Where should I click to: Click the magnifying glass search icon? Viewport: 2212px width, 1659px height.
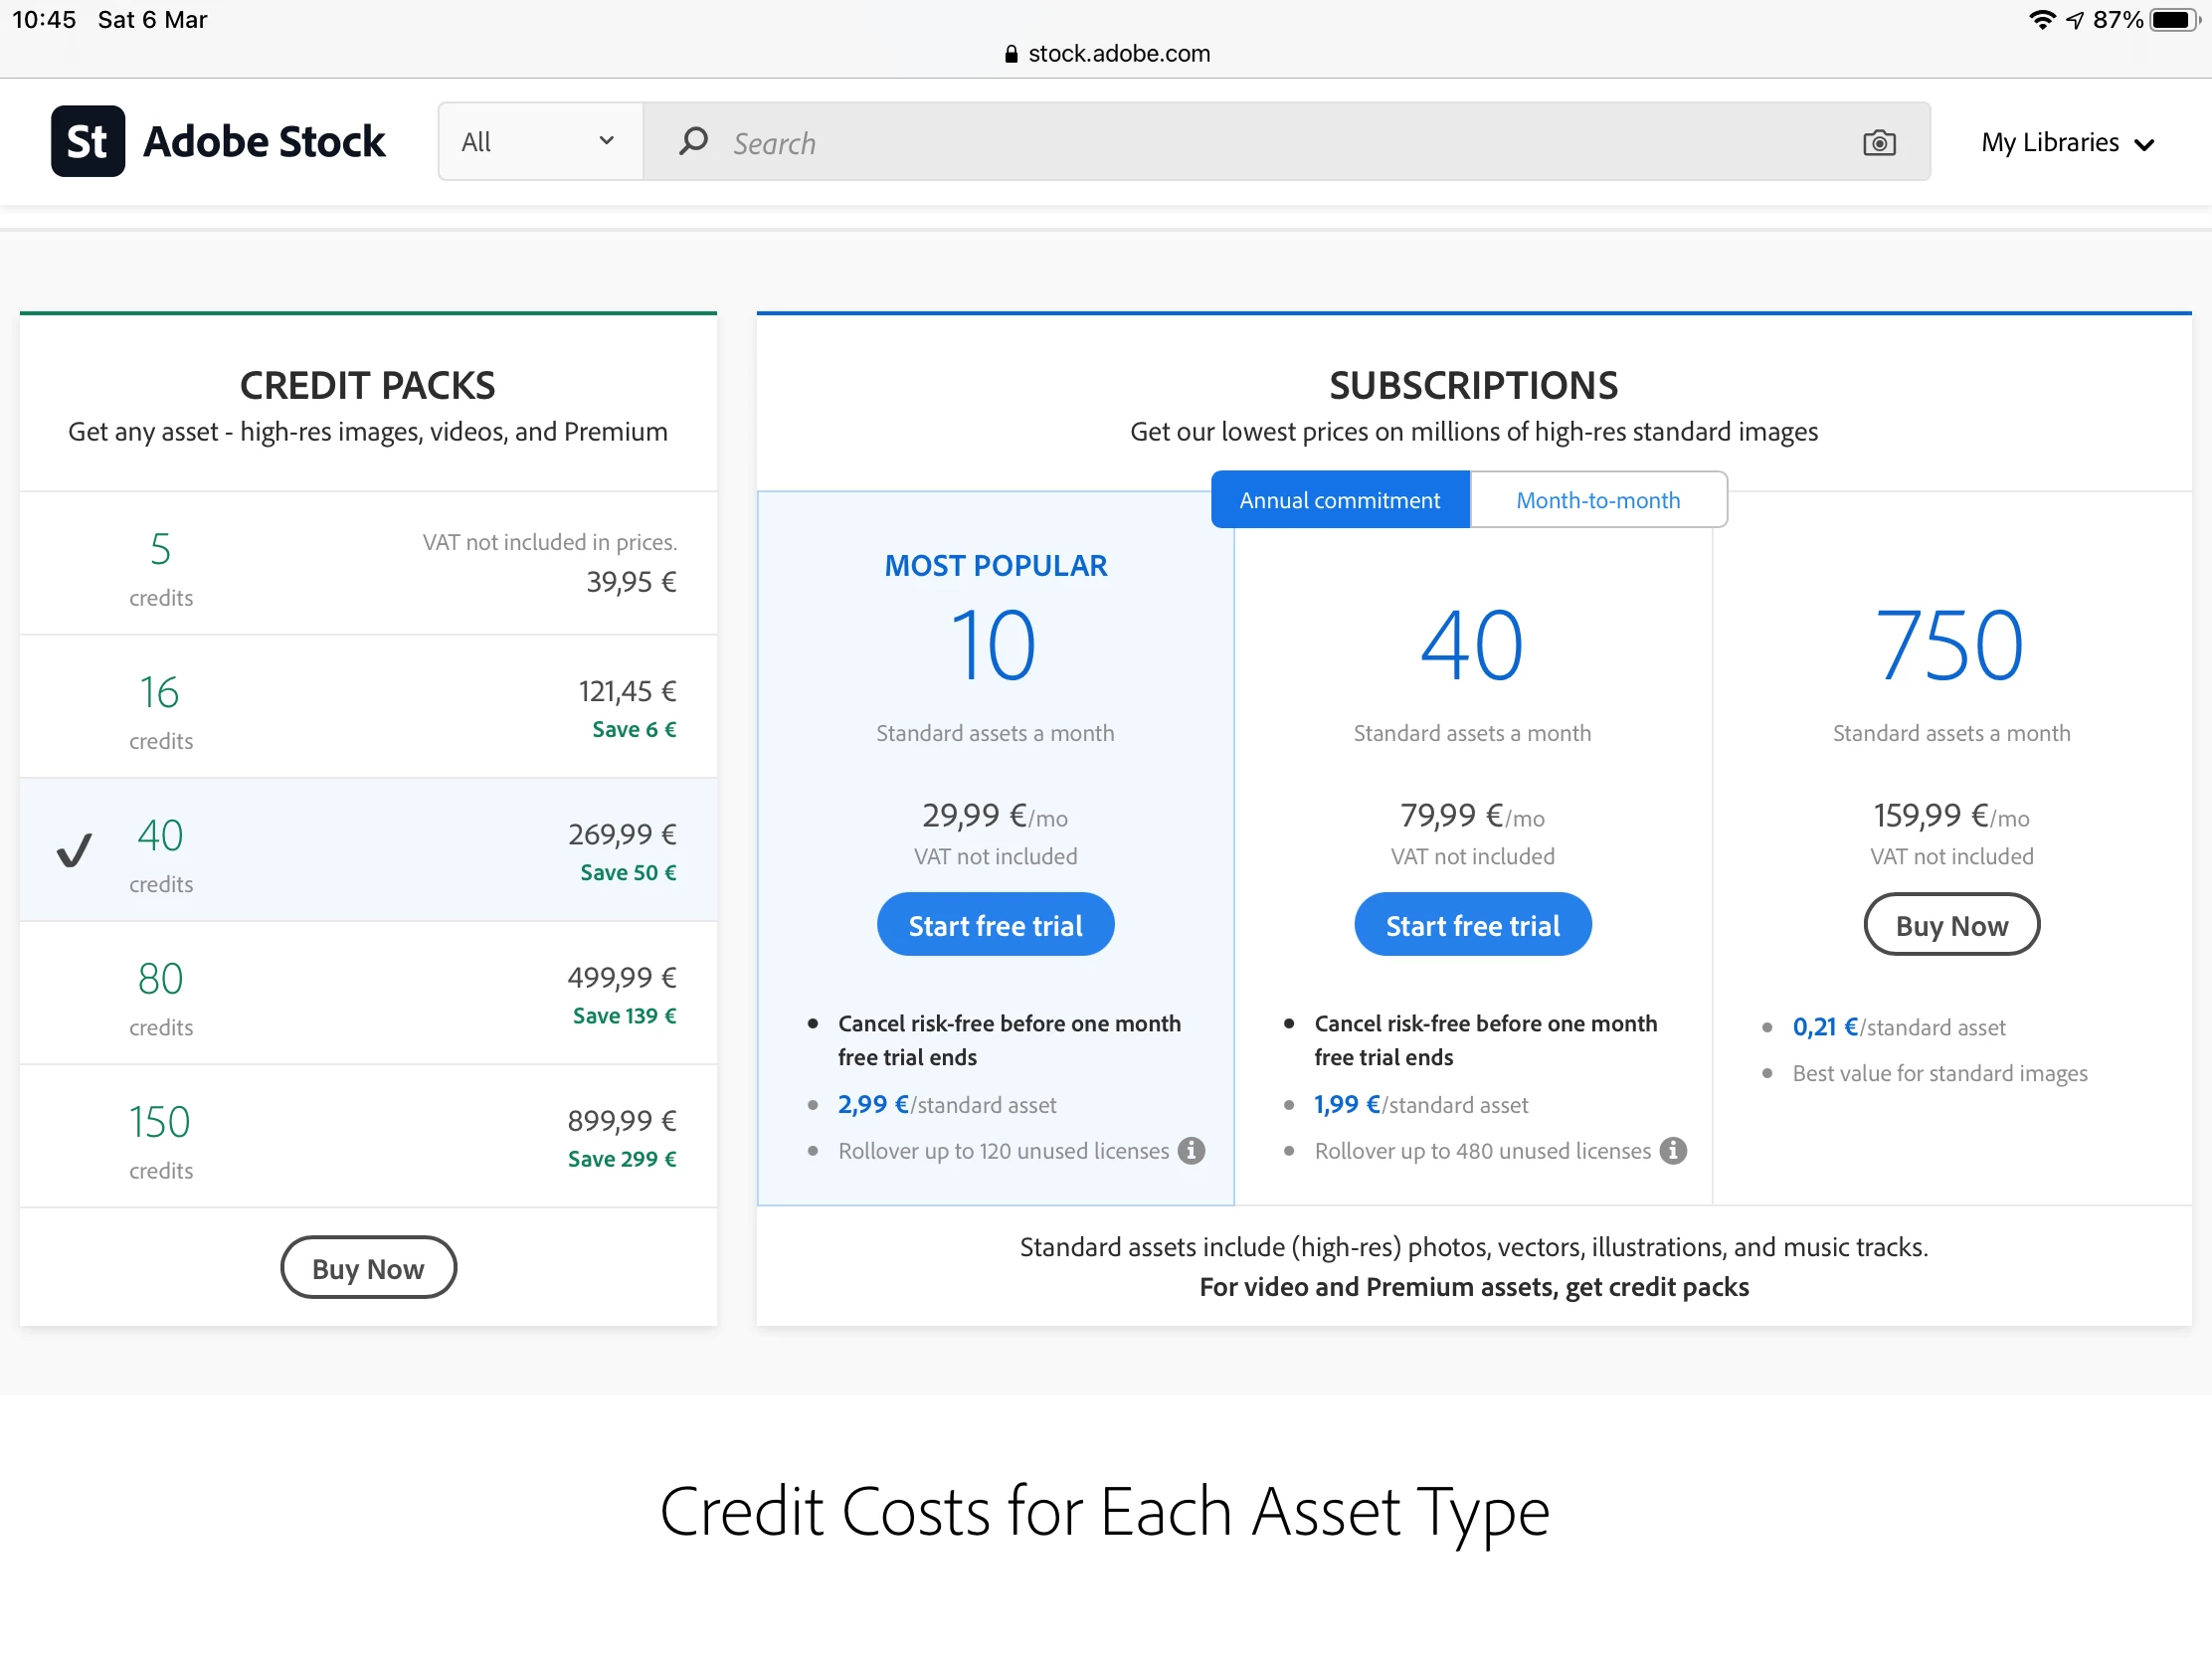point(693,141)
